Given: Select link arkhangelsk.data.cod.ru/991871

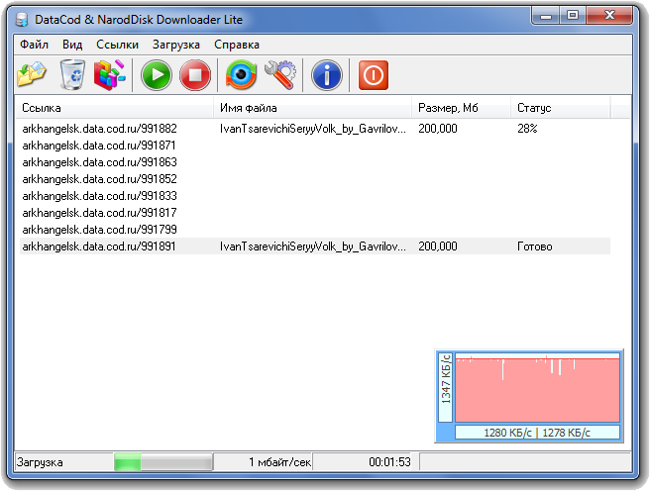Looking at the screenshot, I should tap(99, 146).
